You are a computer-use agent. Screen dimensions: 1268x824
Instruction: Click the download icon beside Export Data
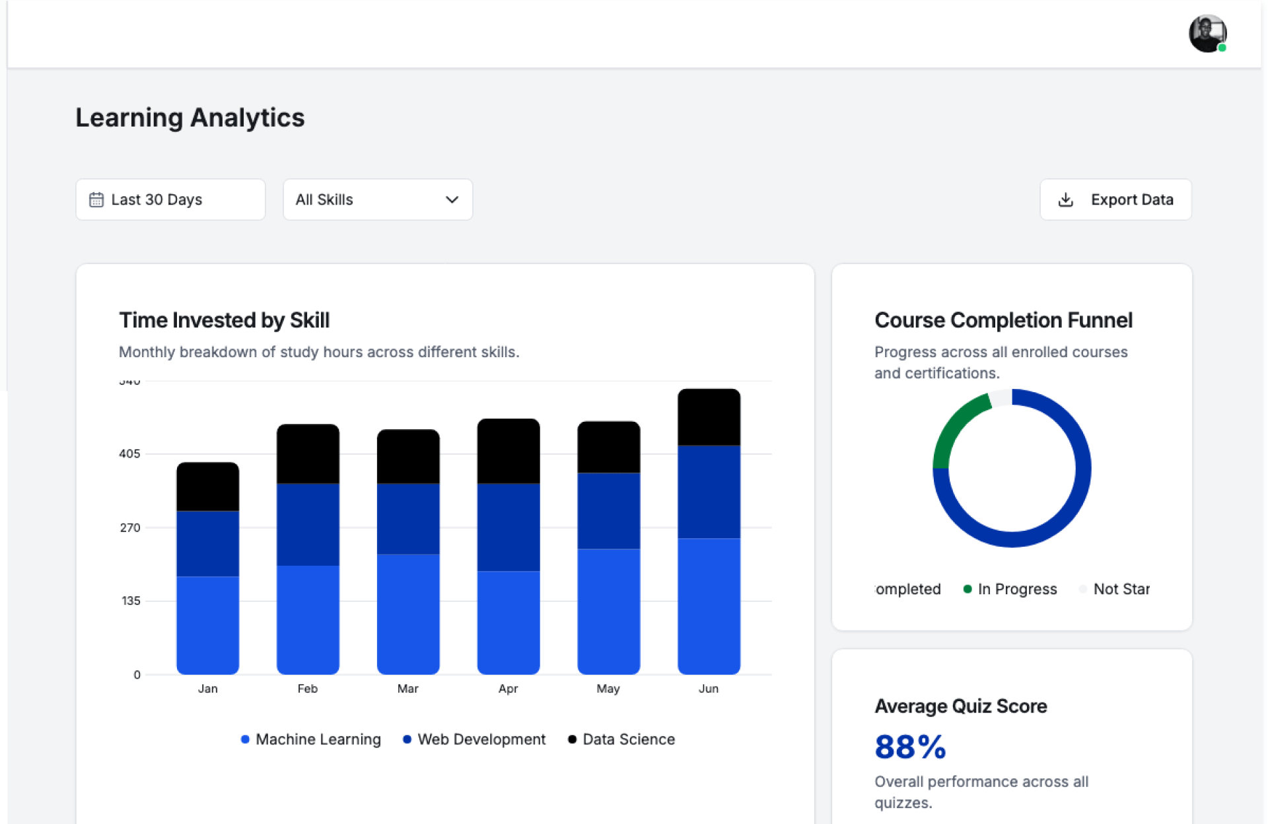[x=1065, y=199]
